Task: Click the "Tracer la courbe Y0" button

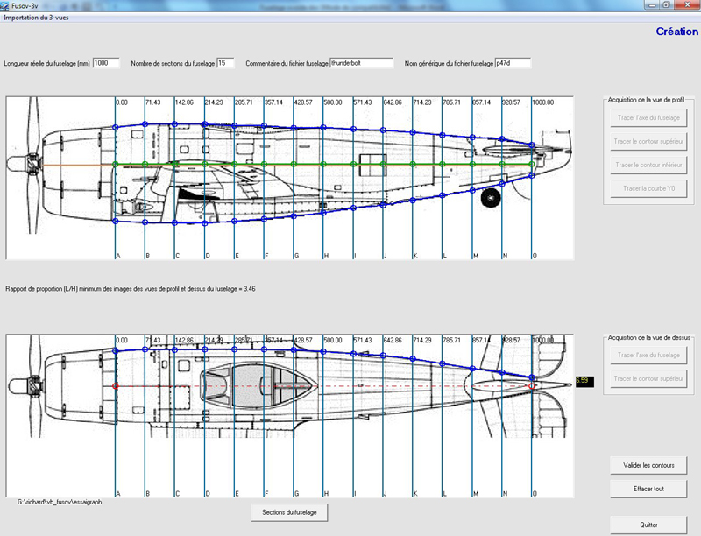Action: [x=648, y=189]
